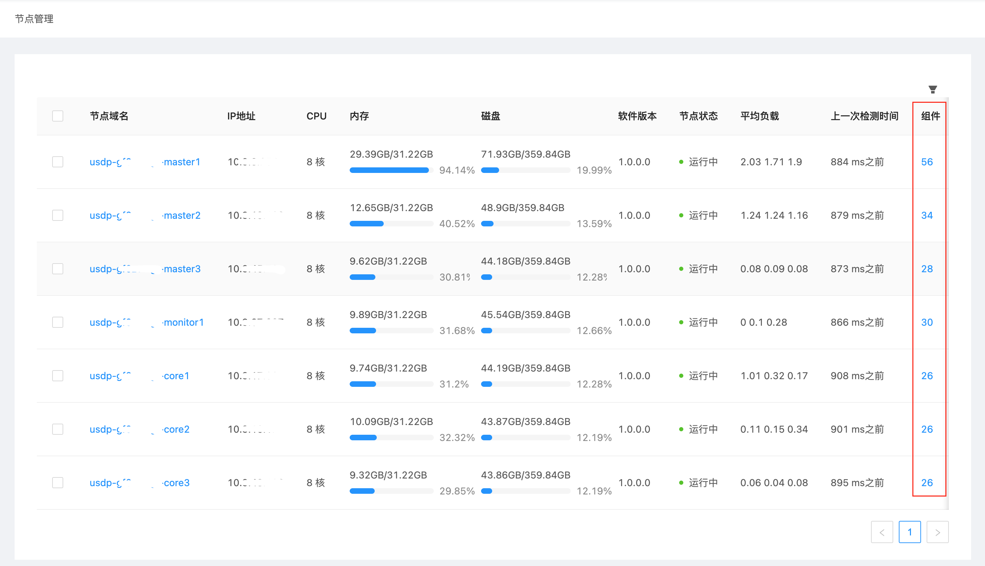Screen dimensions: 985x566
Task: Click the 平均负载 column header
Action: click(x=759, y=116)
